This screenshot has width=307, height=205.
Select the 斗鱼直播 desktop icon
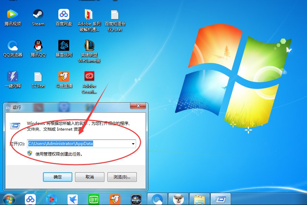[64, 76]
